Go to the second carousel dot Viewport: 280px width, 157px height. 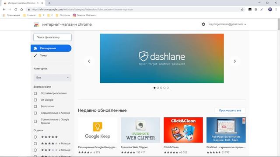(158, 88)
